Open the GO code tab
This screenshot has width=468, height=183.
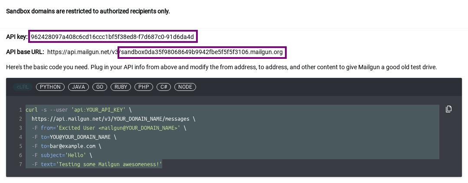(x=100, y=87)
